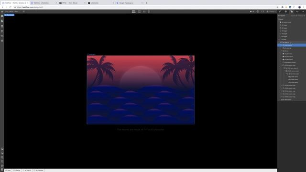Click Body in the bottom breadcrumb bar
Viewport: 306px width, 172px height.
point(8,171)
